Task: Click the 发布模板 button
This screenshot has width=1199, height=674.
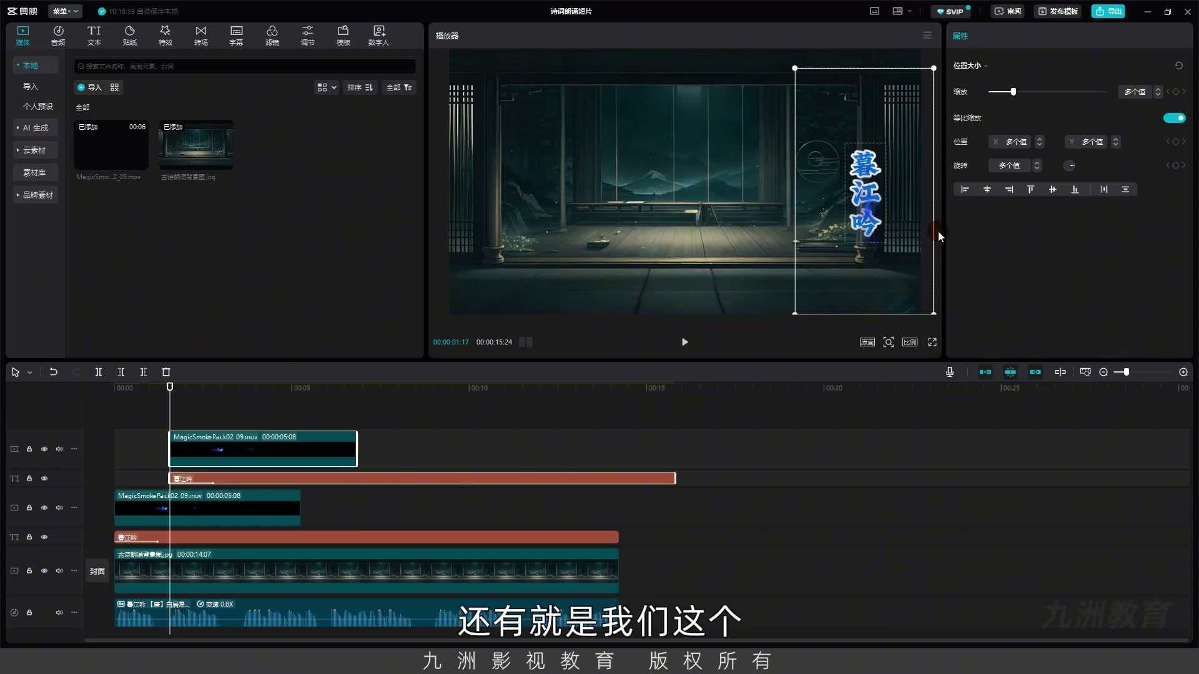Action: pos(1057,11)
